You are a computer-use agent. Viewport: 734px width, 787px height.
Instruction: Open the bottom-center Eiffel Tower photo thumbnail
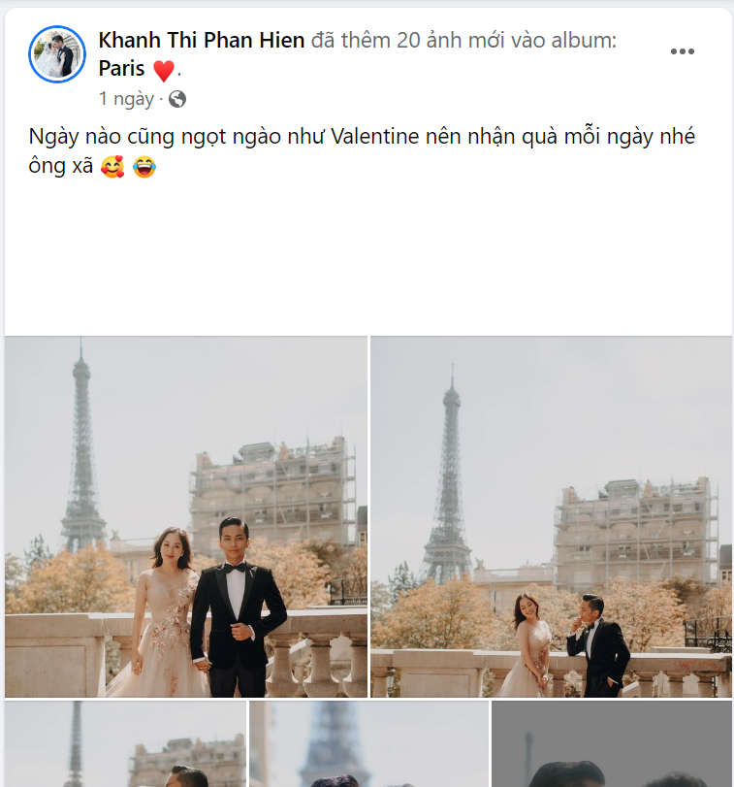pos(368,747)
